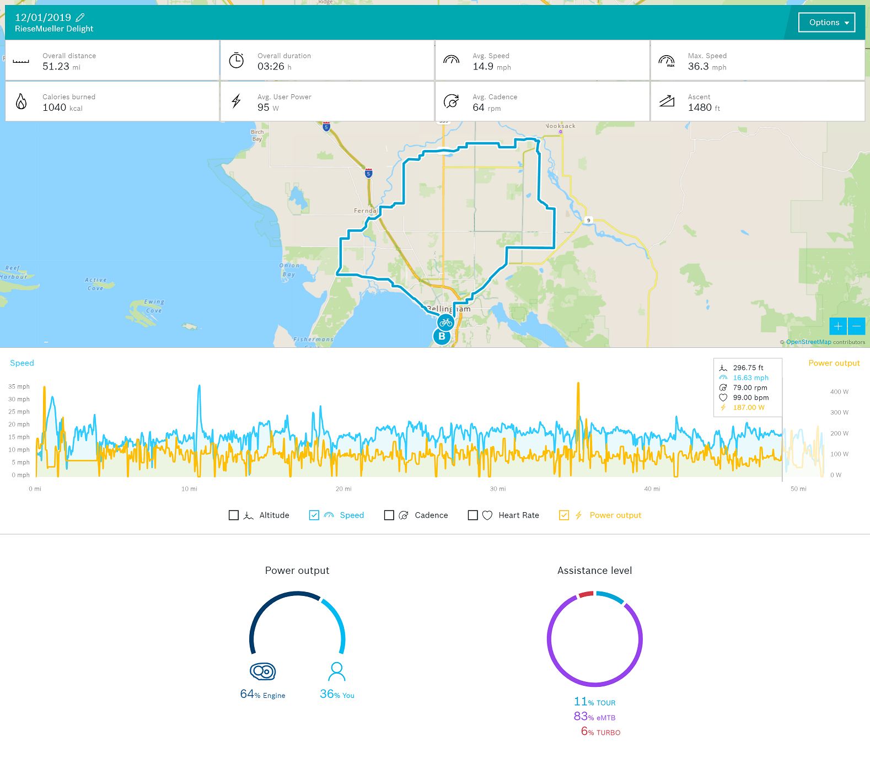Click the pencil icon to edit ride title
The height and width of the screenshot is (758, 870).
pyautogui.click(x=80, y=18)
